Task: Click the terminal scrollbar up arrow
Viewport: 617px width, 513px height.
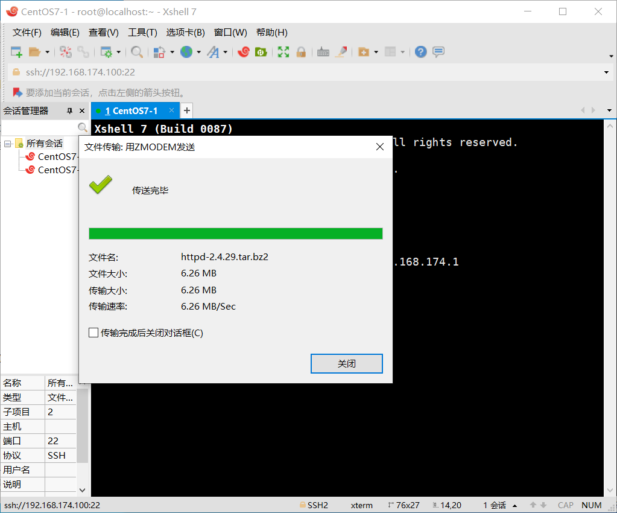Action: (x=610, y=126)
